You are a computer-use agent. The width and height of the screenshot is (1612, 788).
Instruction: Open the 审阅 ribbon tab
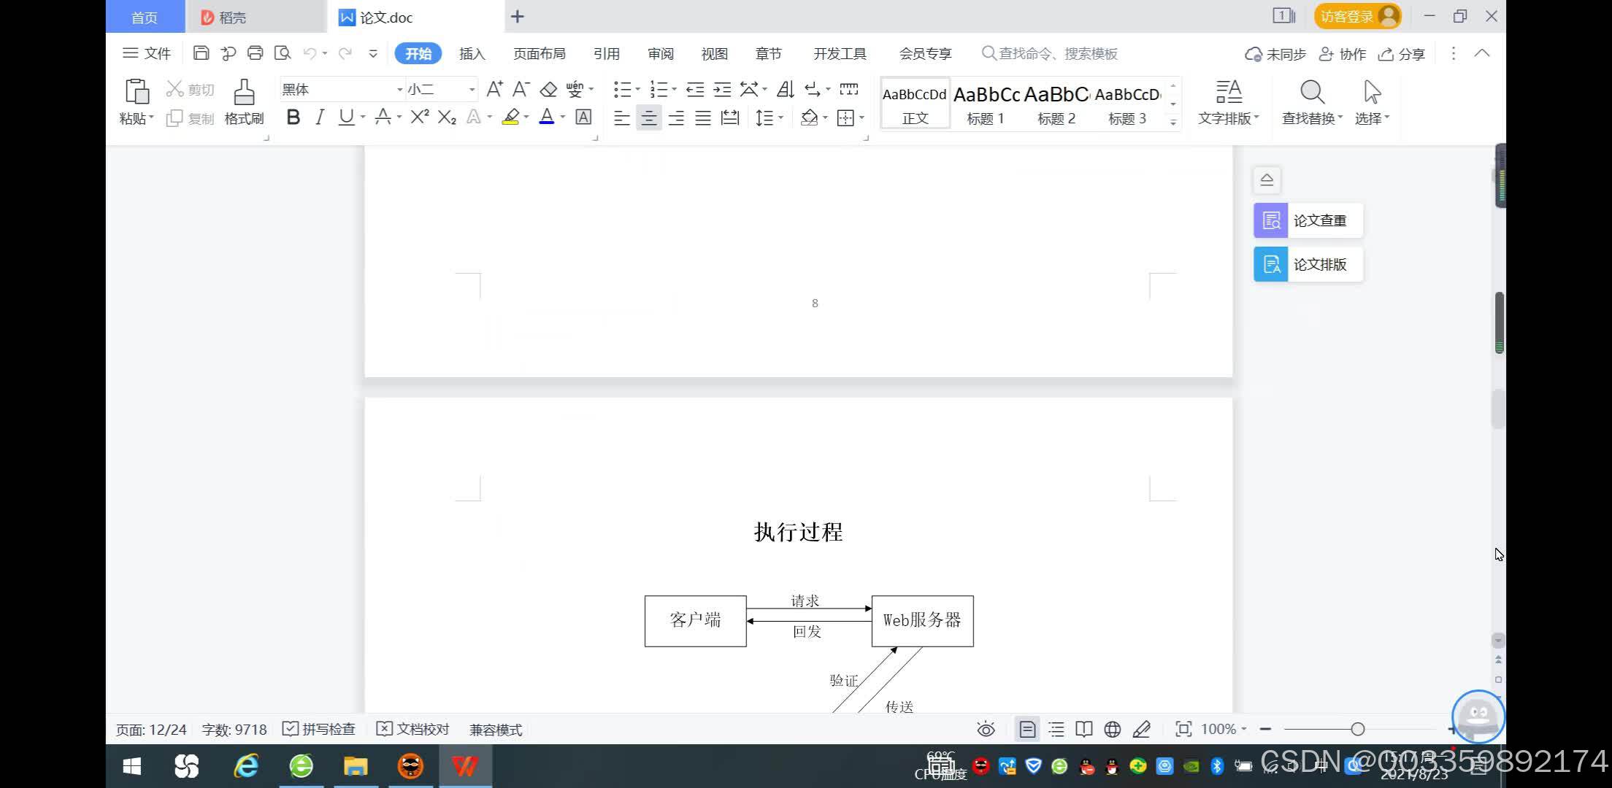pos(660,53)
